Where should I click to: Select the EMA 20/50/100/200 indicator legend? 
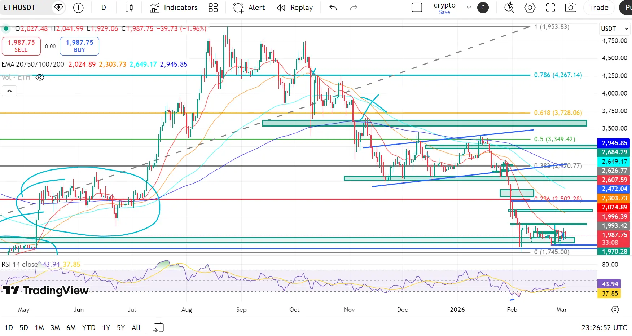click(33, 65)
